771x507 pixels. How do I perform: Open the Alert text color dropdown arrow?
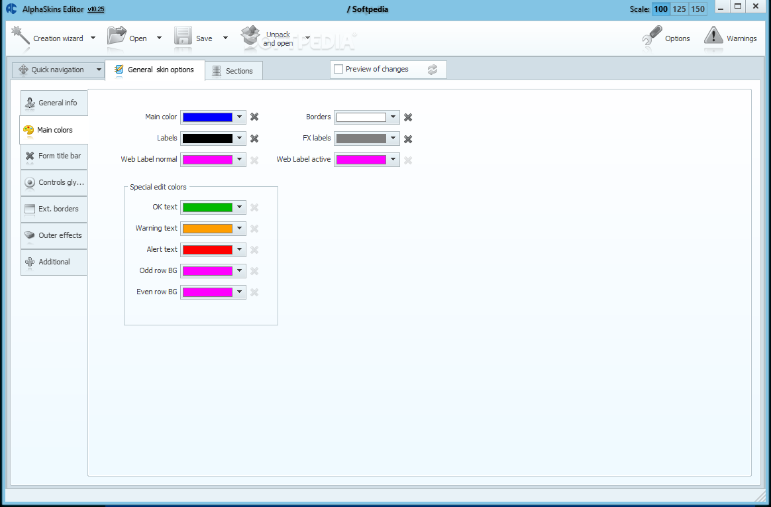tap(240, 249)
